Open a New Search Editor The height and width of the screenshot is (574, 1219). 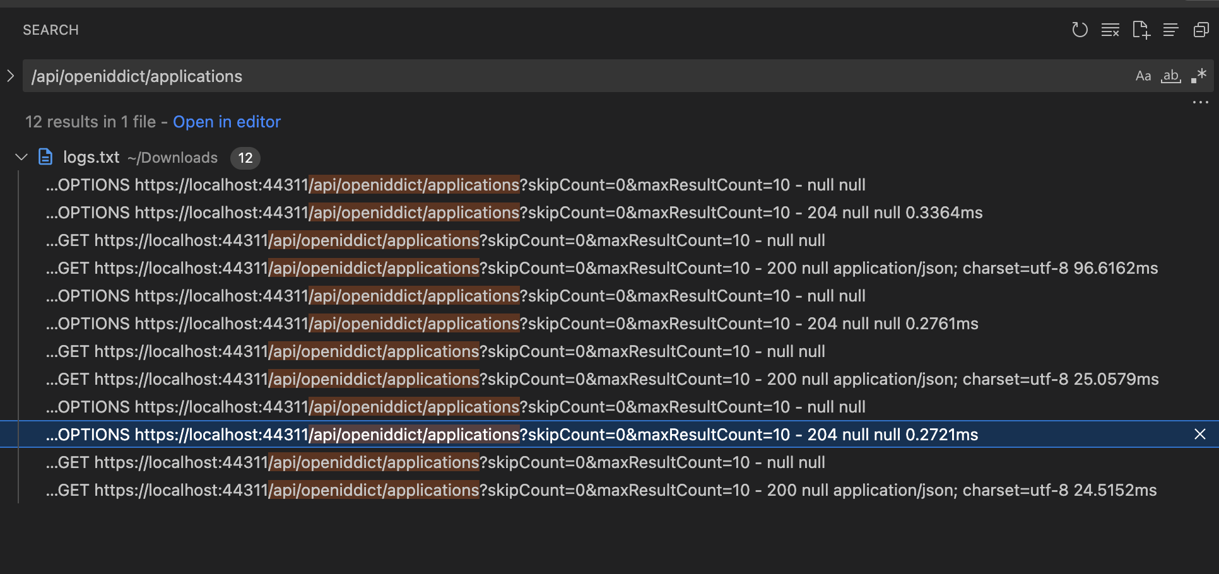pyautogui.click(x=1140, y=30)
